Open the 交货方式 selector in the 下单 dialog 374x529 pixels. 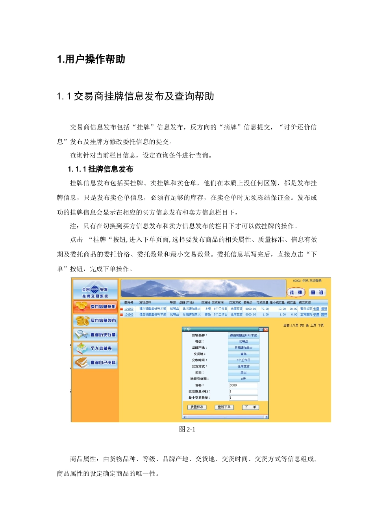click(244, 366)
